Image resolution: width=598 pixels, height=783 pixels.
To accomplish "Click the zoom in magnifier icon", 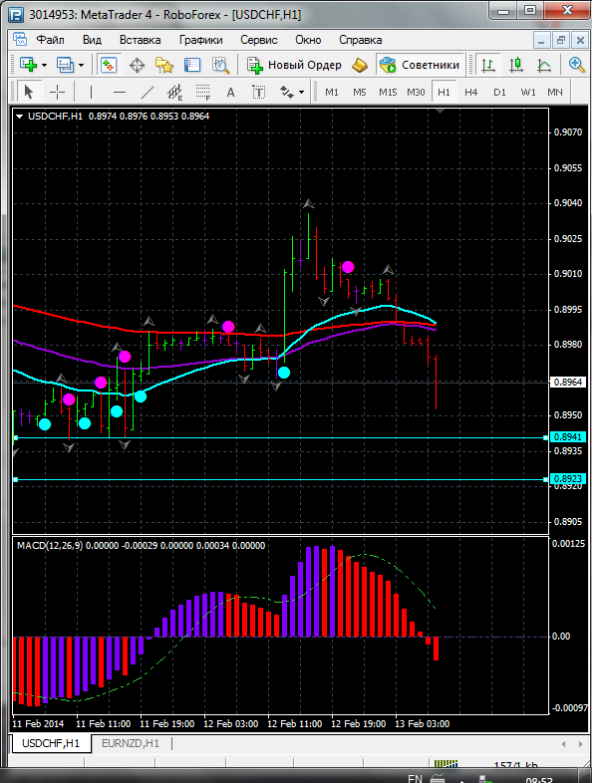I will click(576, 65).
